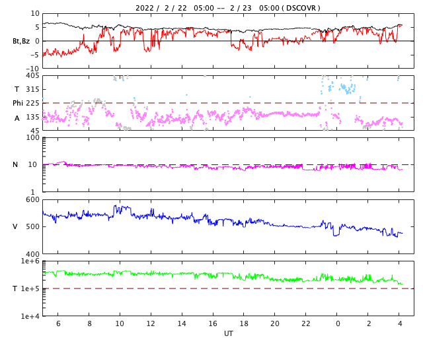The width and height of the screenshot is (423, 338).
Task: Click the 'Phi' axis label
Action: 18,103
